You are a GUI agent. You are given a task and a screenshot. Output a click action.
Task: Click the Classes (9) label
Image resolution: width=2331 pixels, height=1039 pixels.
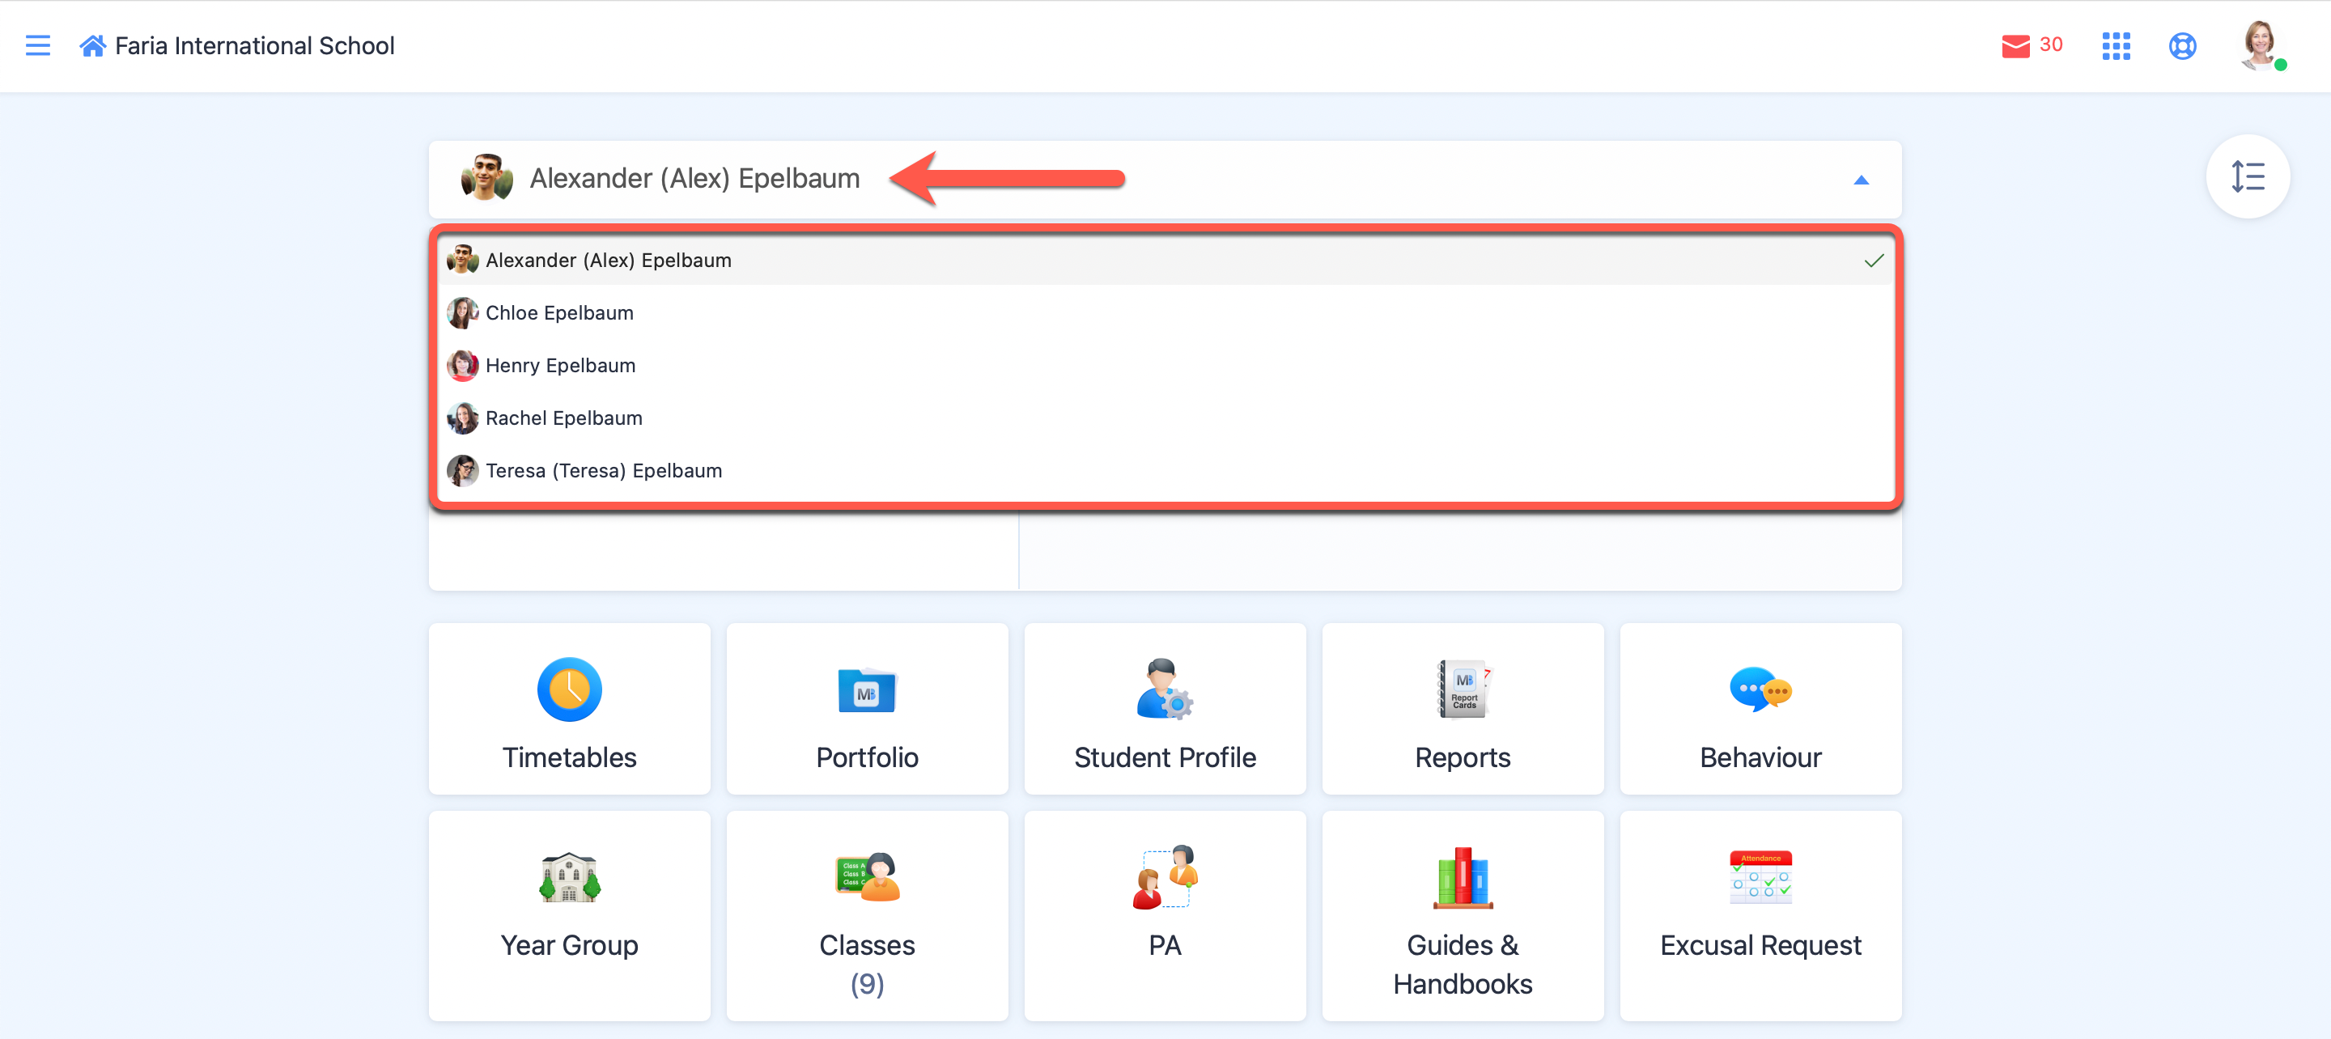pyautogui.click(x=867, y=965)
